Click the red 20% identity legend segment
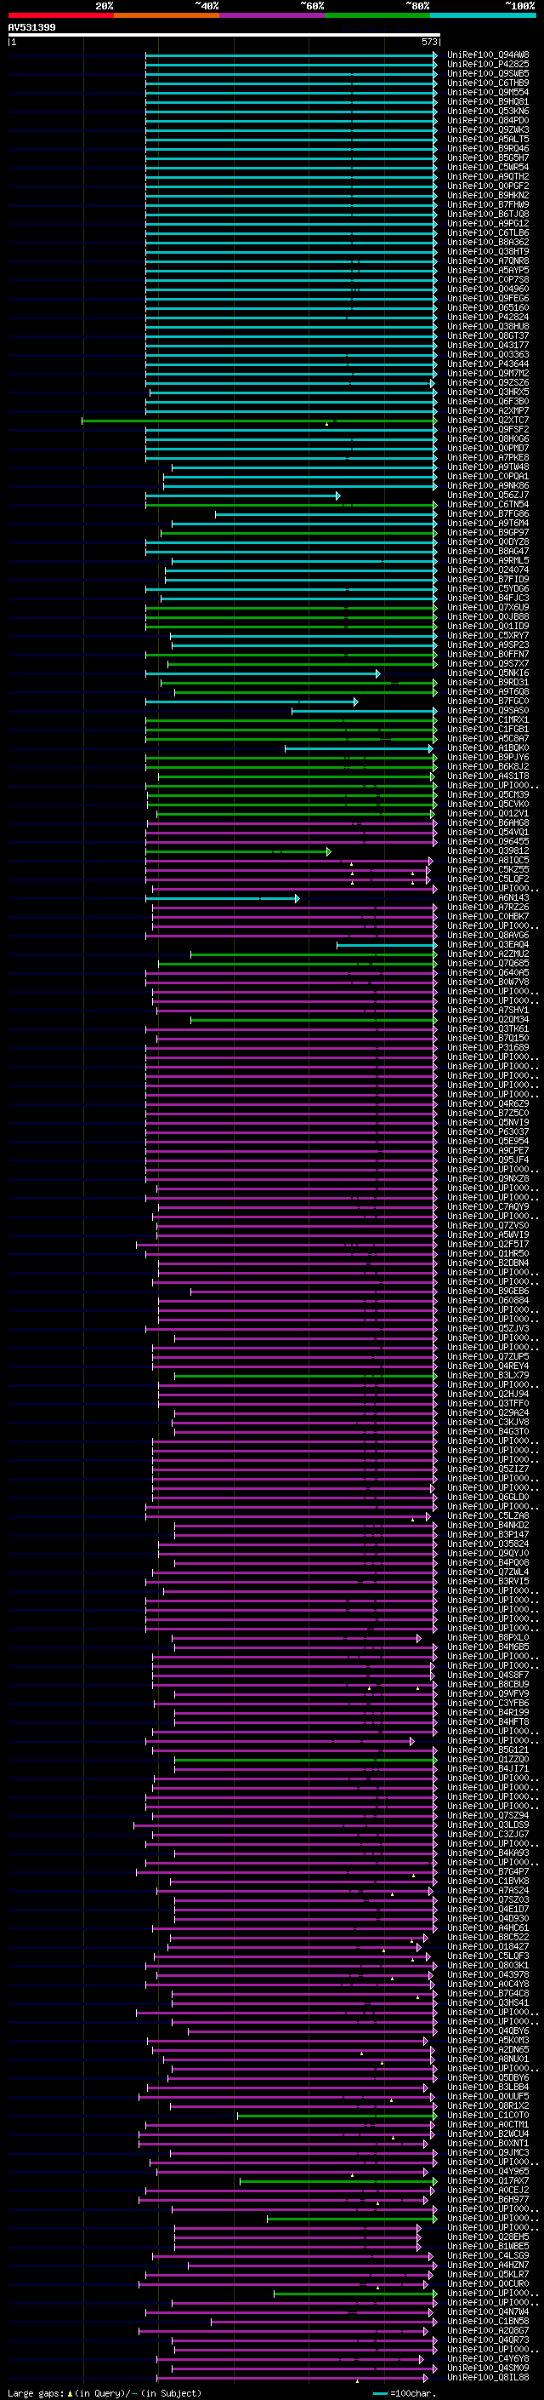This screenshot has height=2400, width=544. click(x=60, y=15)
